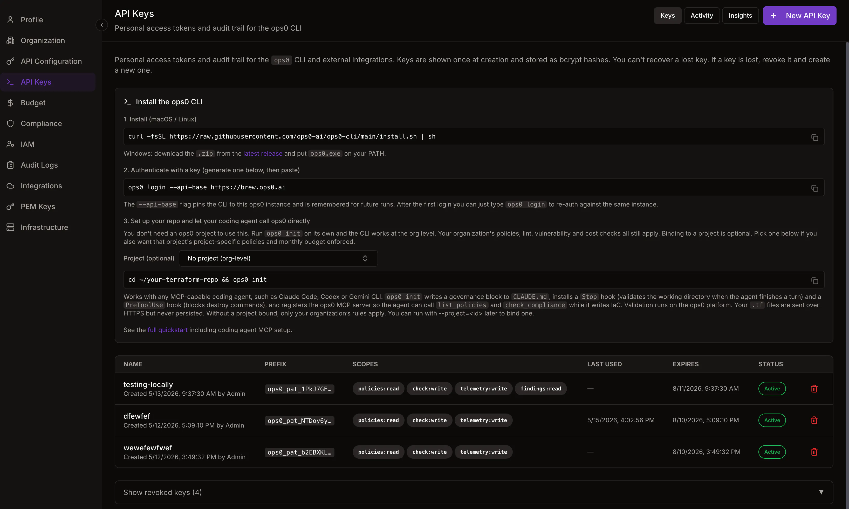
Task: View Audit Logs
Action: pyautogui.click(x=48, y=165)
